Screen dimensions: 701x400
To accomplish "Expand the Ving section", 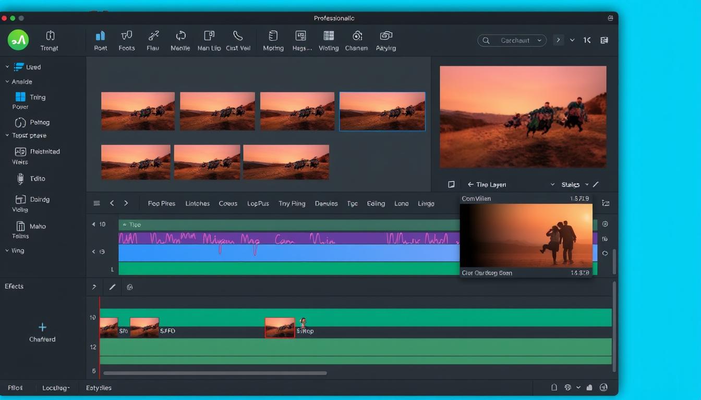I will coord(7,251).
